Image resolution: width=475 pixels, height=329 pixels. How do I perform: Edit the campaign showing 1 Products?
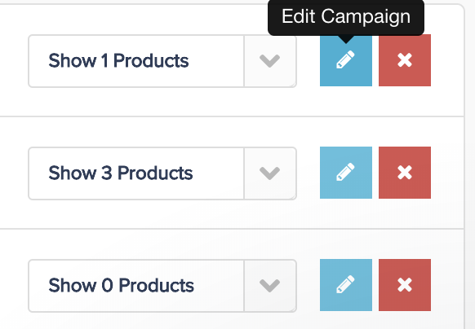[x=346, y=60]
